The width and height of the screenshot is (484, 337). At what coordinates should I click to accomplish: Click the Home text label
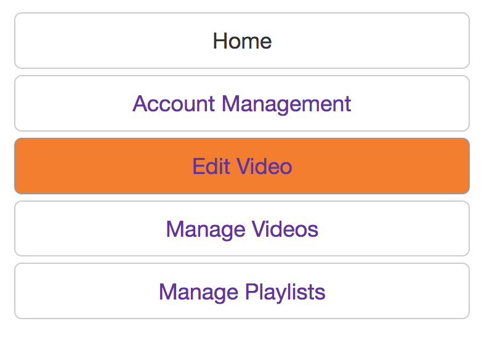point(242,41)
